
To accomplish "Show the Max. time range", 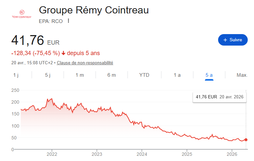I will pyautogui.click(x=242, y=75).
